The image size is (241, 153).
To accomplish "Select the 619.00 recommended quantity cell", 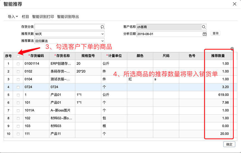I will point(218,95).
